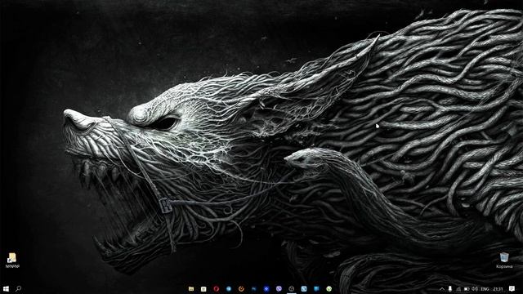
Task: Open the pale notepad icon beside File Explorer
Action: (203, 288)
